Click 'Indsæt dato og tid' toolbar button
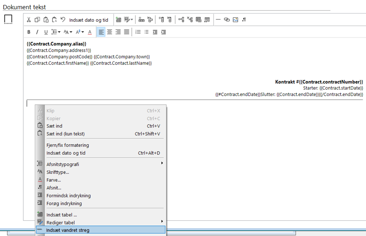Image resolution: width=366 pixels, height=236 pixels. [89, 20]
